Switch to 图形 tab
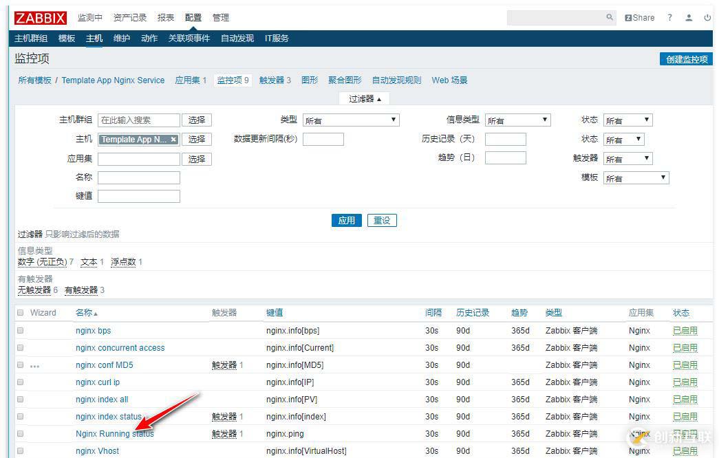Viewport: 719px width, 458px height. tap(310, 80)
